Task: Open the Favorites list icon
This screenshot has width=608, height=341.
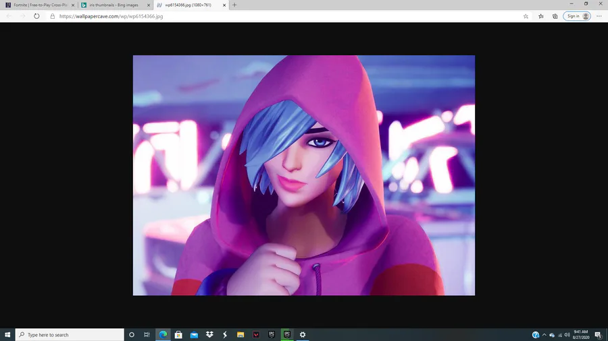Action: (x=540, y=16)
